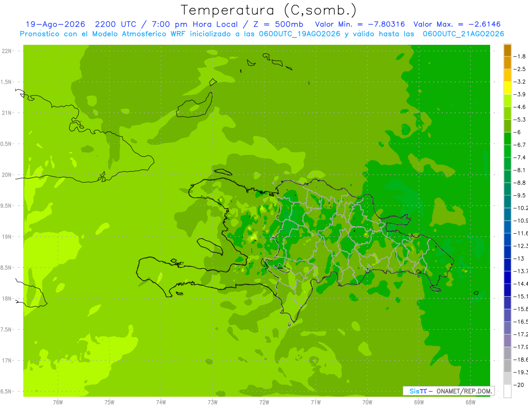The width and height of the screenshot is (528, 408).
Task: Click the '22N' latitude label
Action: pyautogui.click(x=7, y=51)
